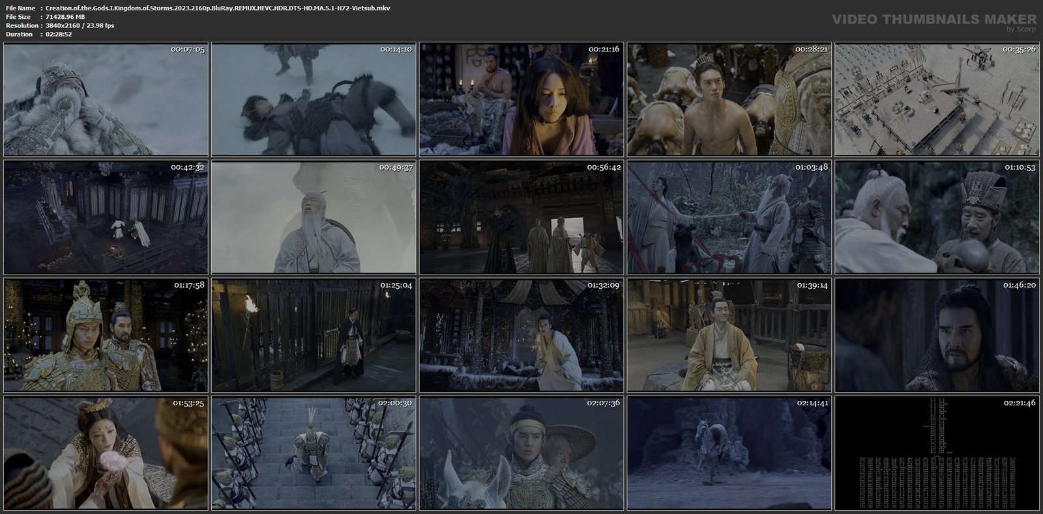1043x514 pixels.
Task: Click the Resolution label
Action: coord(21,25)
